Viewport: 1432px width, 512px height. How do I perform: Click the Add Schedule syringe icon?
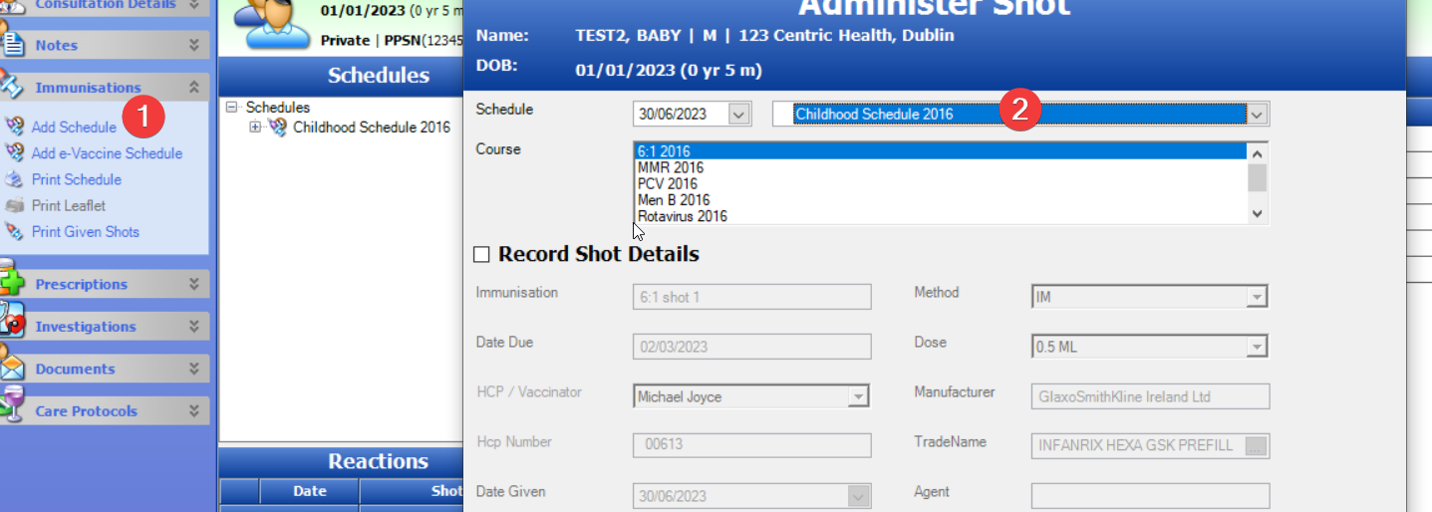[14, 128]
